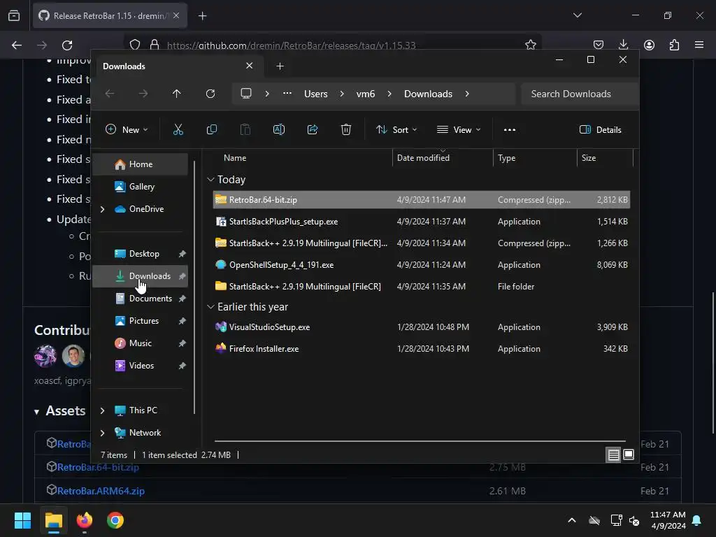
Task: Click the Rename icon in Explorer toolbar
Action: [x=278, y=129]
